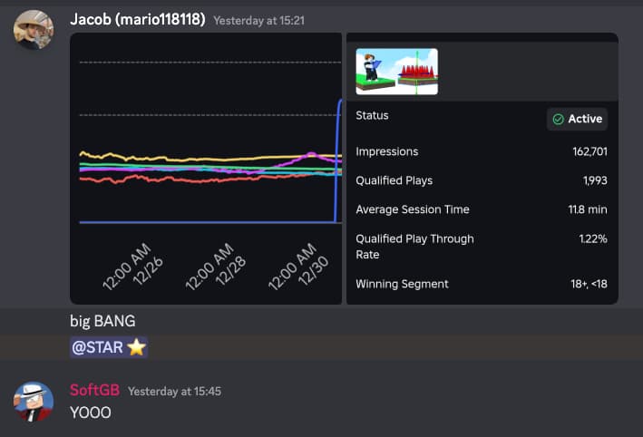Open the game thumbnail with red spikes
Image resolution: width=643 pixels, height=437 pixels.
point(396,71)
